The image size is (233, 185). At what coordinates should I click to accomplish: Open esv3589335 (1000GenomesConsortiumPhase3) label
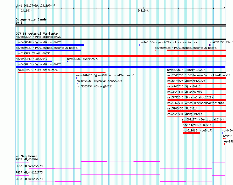186,48
